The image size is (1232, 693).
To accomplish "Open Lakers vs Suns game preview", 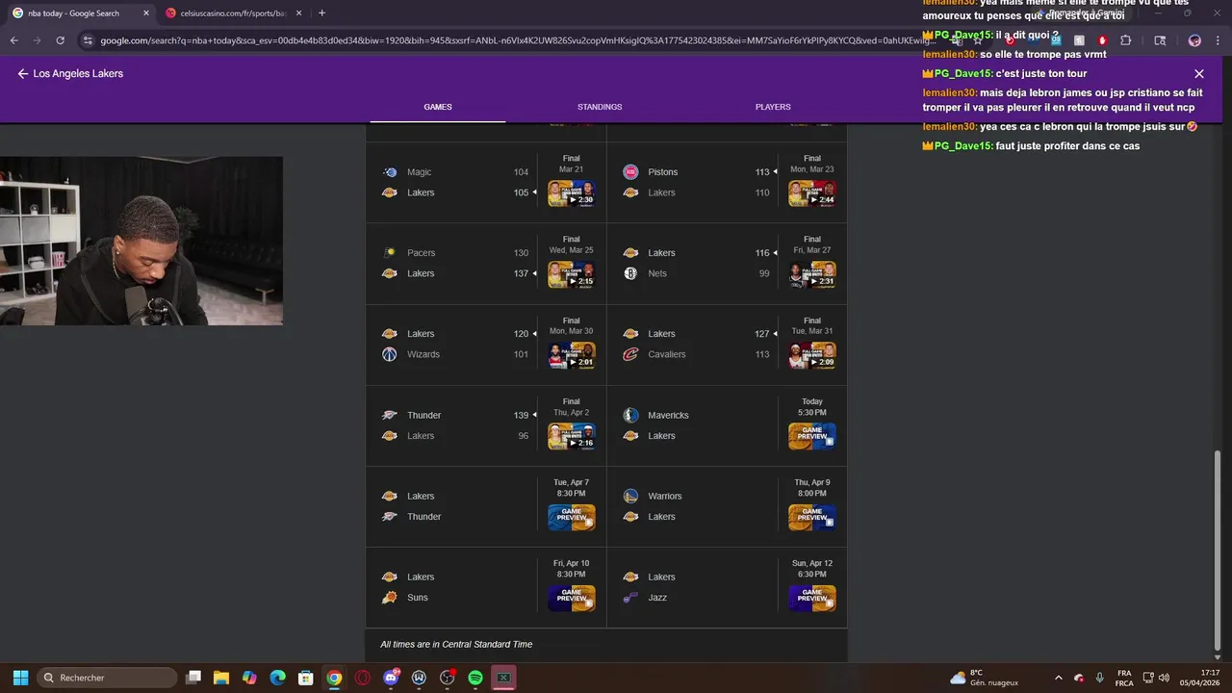I will (x=572, y=598).
